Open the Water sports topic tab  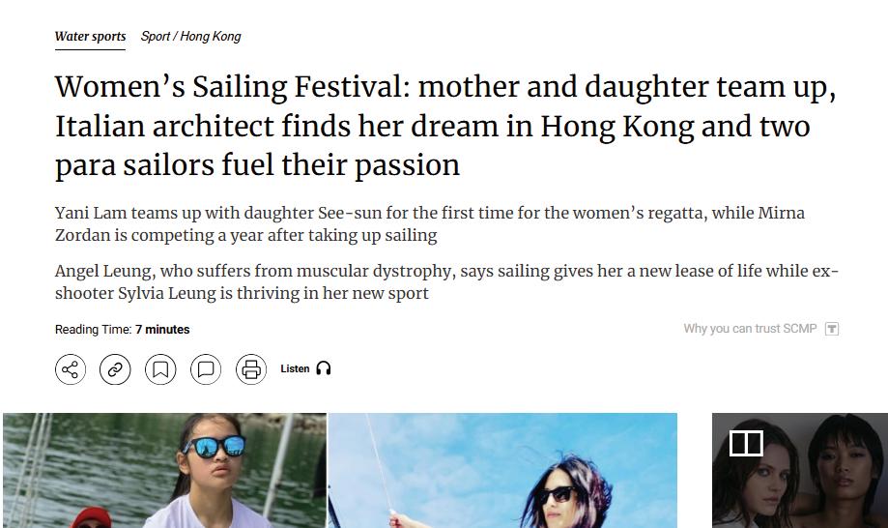[90, 36]
